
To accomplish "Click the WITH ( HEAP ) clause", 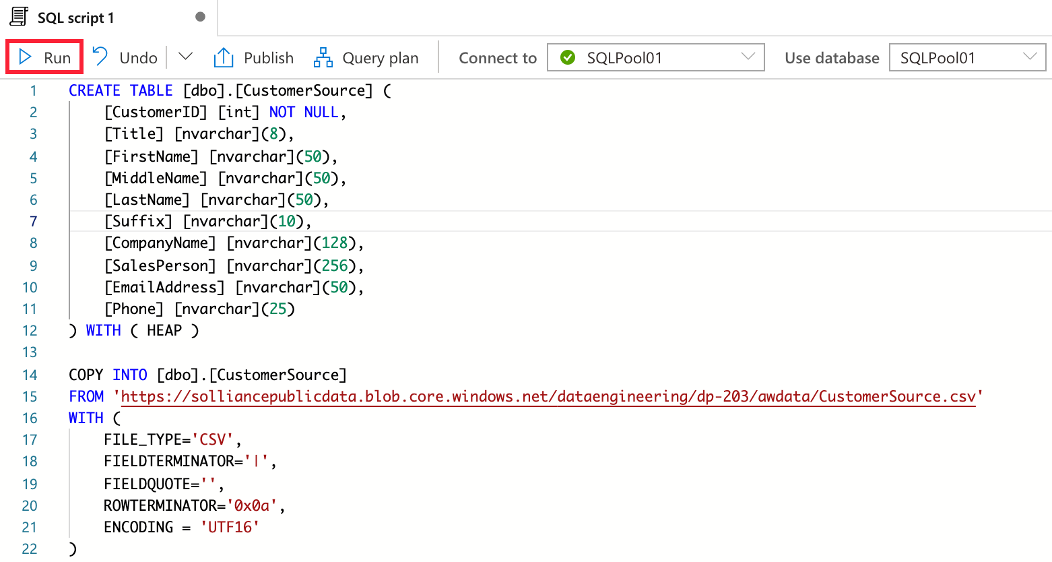I will pos(142,330).
